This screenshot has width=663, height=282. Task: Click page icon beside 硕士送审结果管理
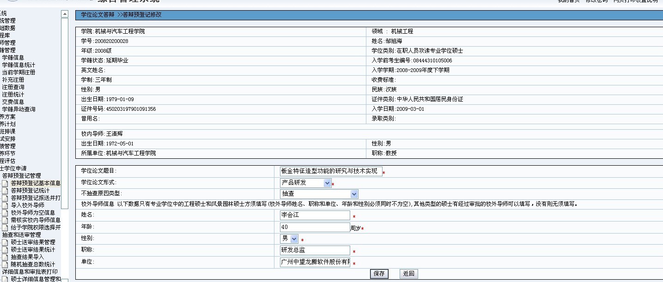[x=5, y=242]
